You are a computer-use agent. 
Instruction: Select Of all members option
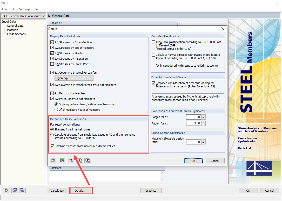point(56,109)
